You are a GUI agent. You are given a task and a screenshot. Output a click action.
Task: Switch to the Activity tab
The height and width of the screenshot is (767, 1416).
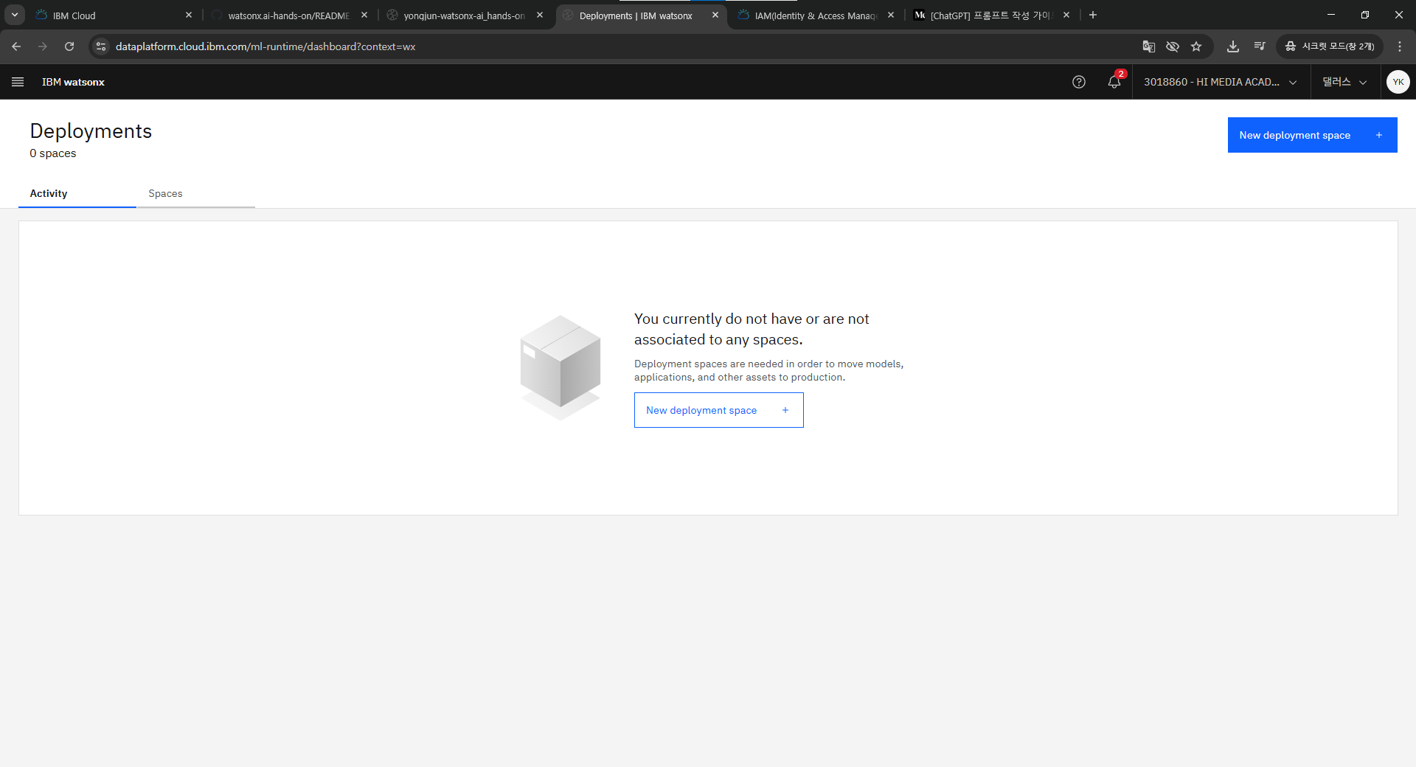77,193
